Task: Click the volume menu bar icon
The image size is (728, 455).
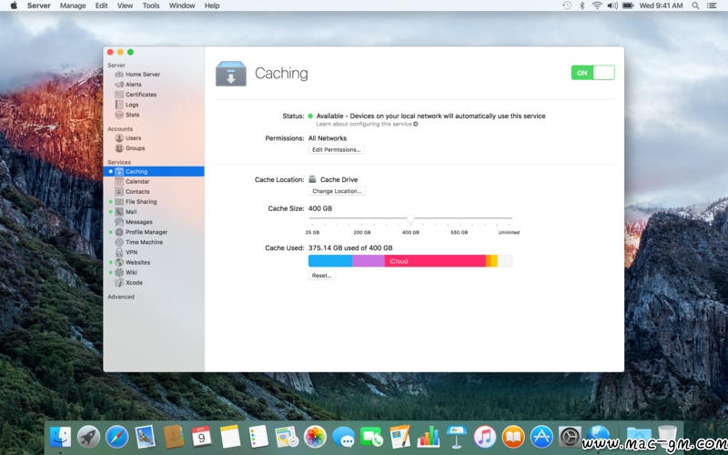Action: [612, 5]
